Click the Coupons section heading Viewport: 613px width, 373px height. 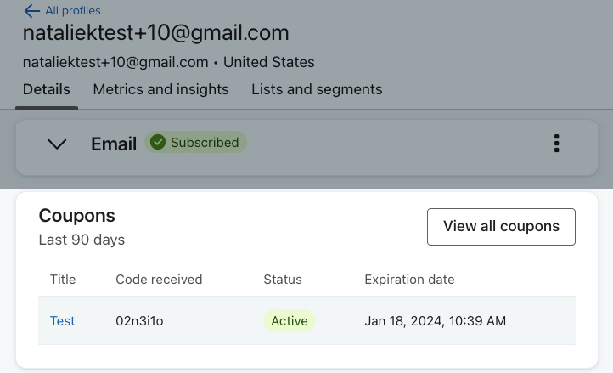click(x=76, y=216)
